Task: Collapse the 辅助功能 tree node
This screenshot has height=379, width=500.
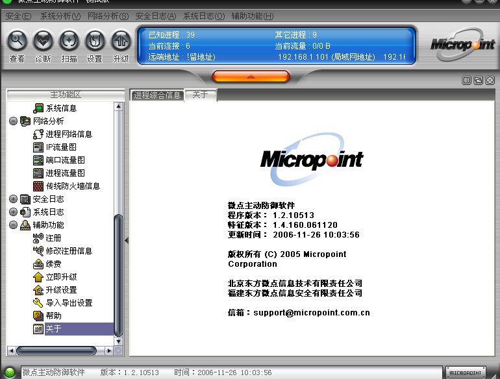Action: [13, 225]
